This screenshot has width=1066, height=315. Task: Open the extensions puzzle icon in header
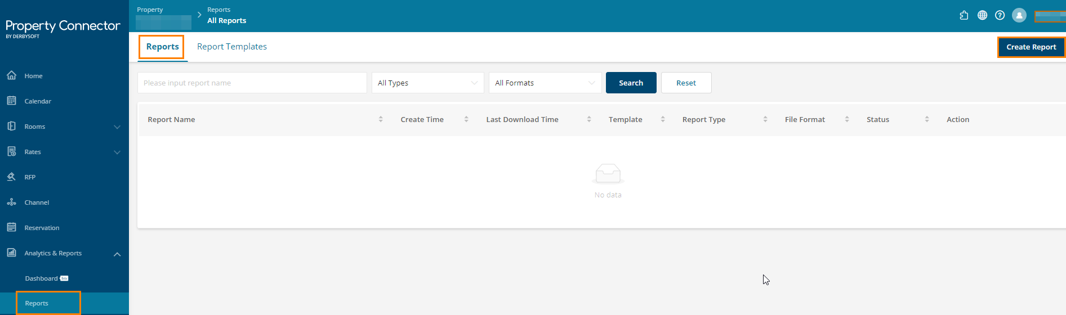coord(964,15)
